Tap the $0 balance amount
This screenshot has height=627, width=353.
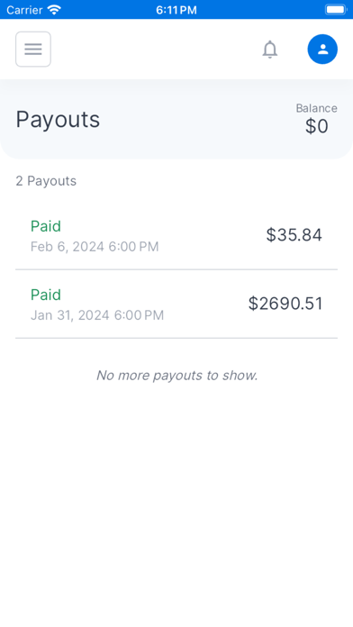317,126
